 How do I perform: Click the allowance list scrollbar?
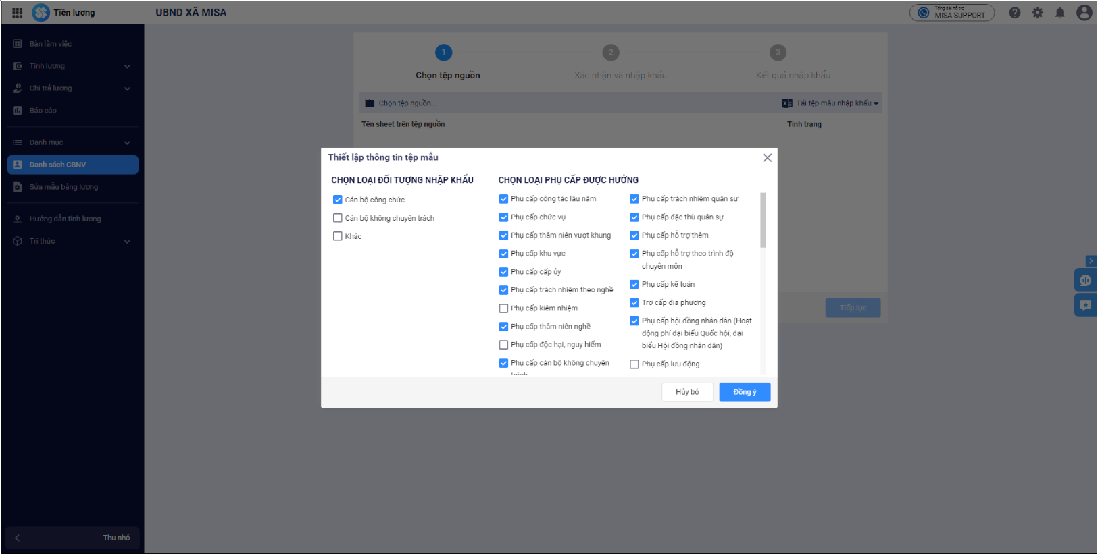tap(764, 220)
